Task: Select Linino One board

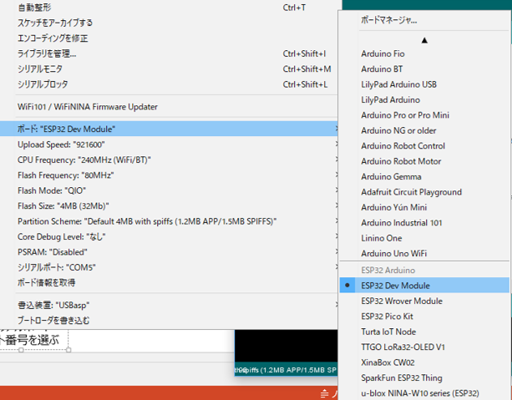Action: point(424,238)
